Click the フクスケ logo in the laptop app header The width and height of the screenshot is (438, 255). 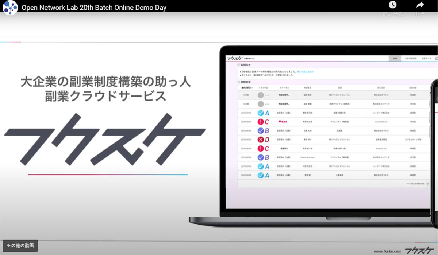[x=235, y=58]
